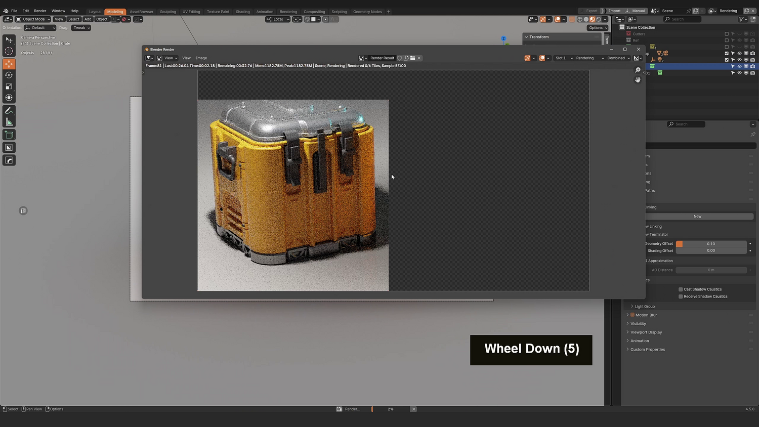The image size is (759, 427).
Task: Click the zoom magnifier in Blender Render window
Action: [x=638, y=70]
